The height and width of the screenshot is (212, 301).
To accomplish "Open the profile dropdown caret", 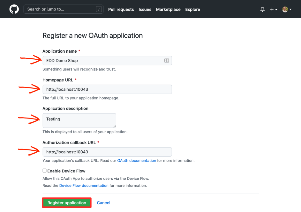I will click(290, 9).
